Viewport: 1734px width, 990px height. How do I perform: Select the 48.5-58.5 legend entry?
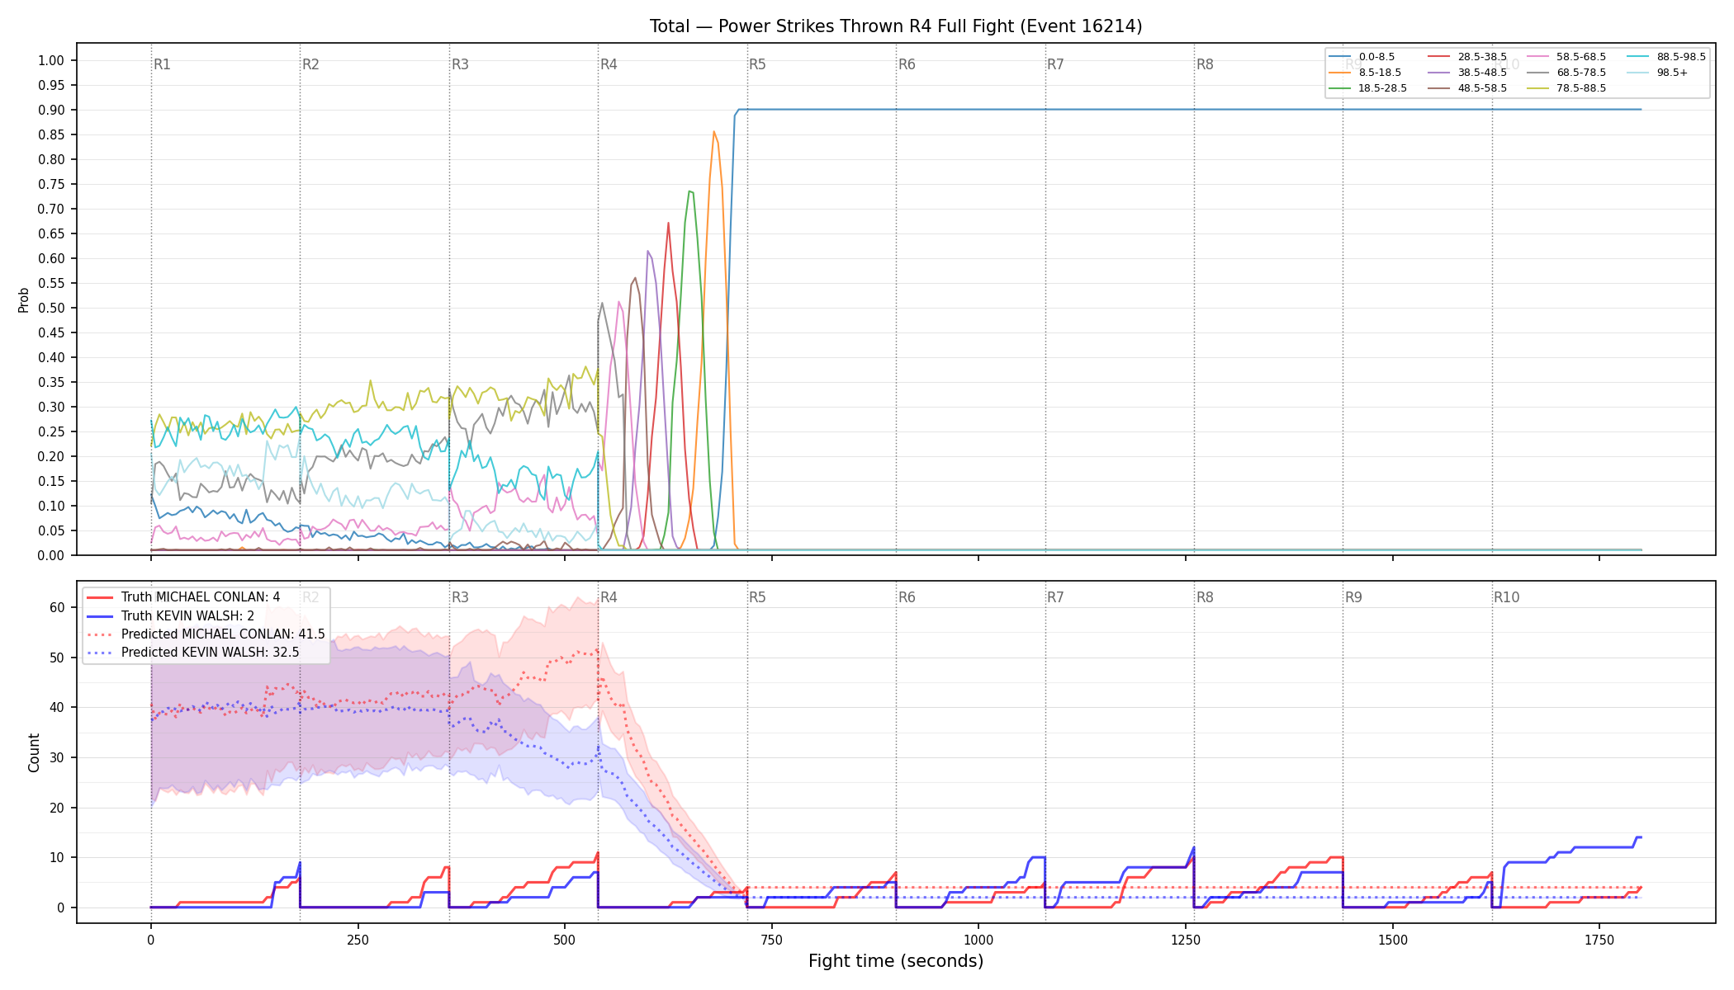coord(1467,88)
